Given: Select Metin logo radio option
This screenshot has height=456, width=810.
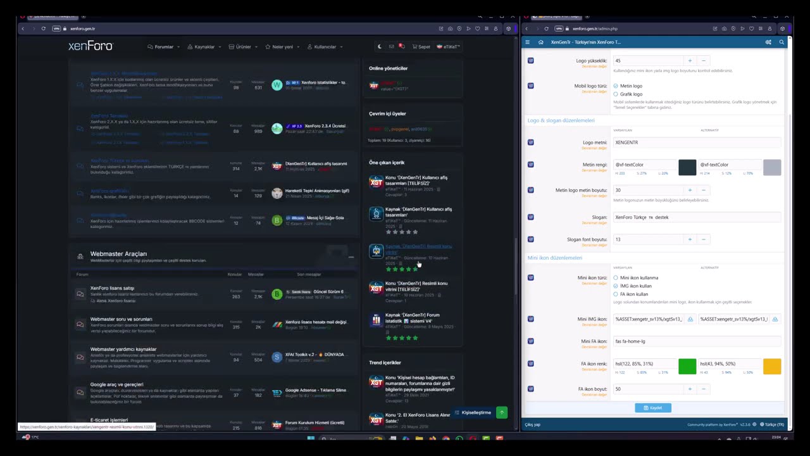Looking at the screenshot, I should 616,86.
